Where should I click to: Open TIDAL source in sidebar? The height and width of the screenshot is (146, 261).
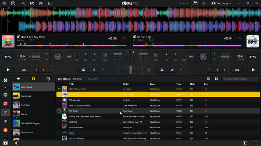point(5,121)
